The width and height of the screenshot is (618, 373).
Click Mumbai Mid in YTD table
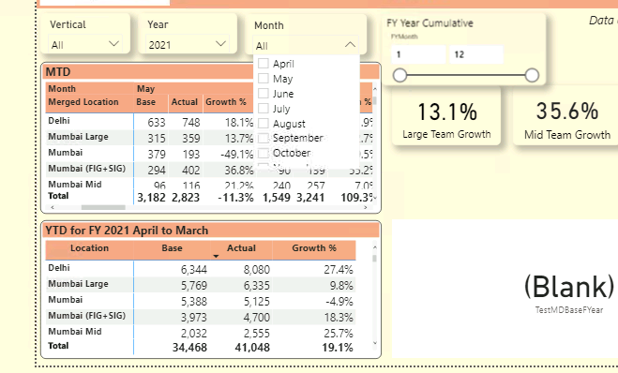[x=74, y=332]
